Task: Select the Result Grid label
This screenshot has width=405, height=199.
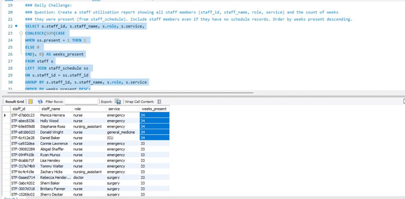Action: coord(15,102)
